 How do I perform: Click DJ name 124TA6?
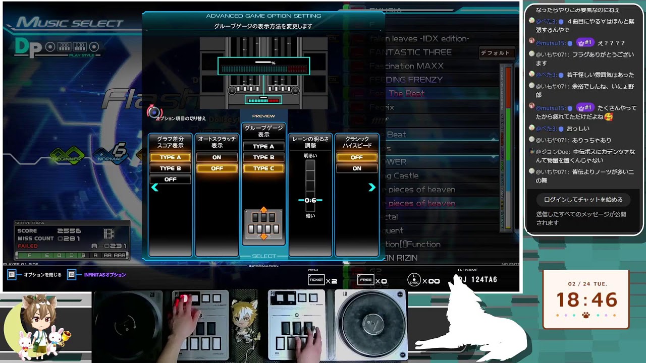point(477,280)
